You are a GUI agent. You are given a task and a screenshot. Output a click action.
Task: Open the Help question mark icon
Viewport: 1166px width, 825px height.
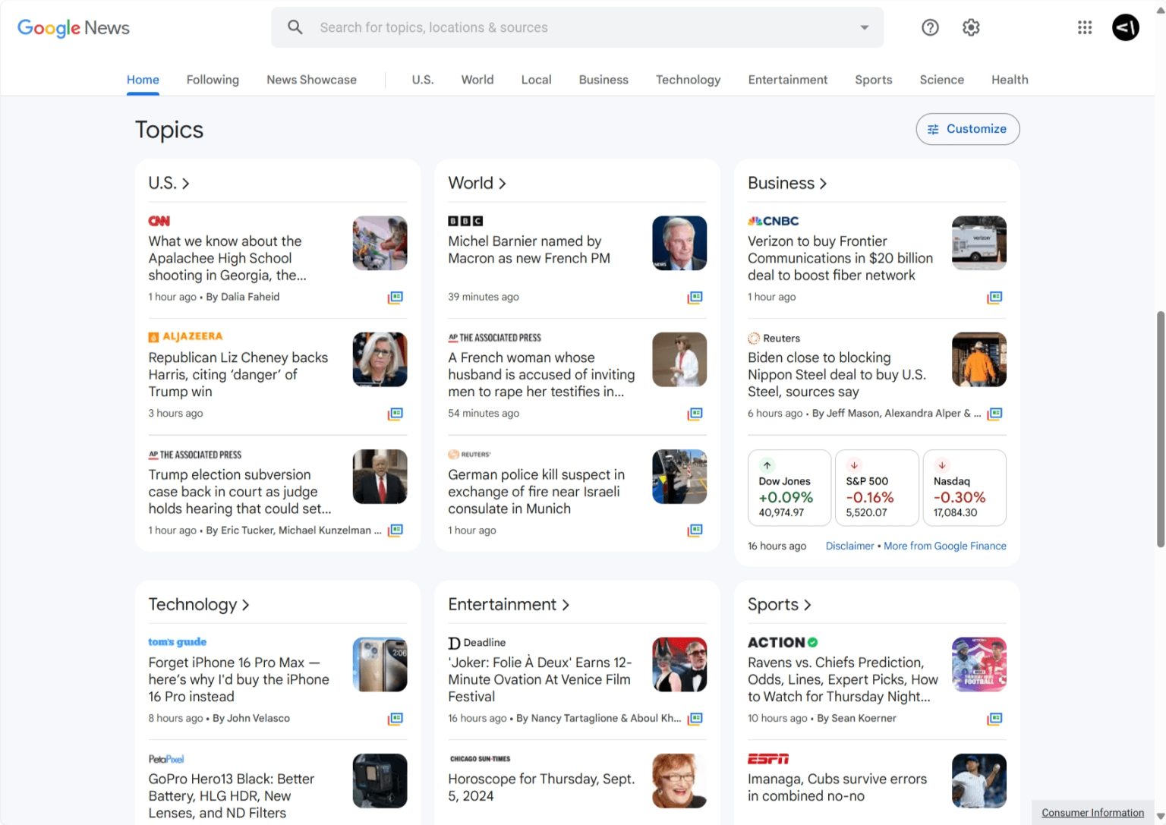tap(930, 27)
